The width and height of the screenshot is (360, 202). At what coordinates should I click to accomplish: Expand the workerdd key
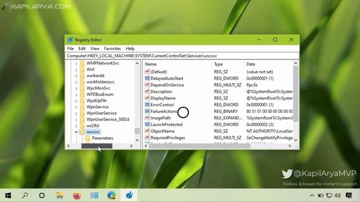(76, 76)
